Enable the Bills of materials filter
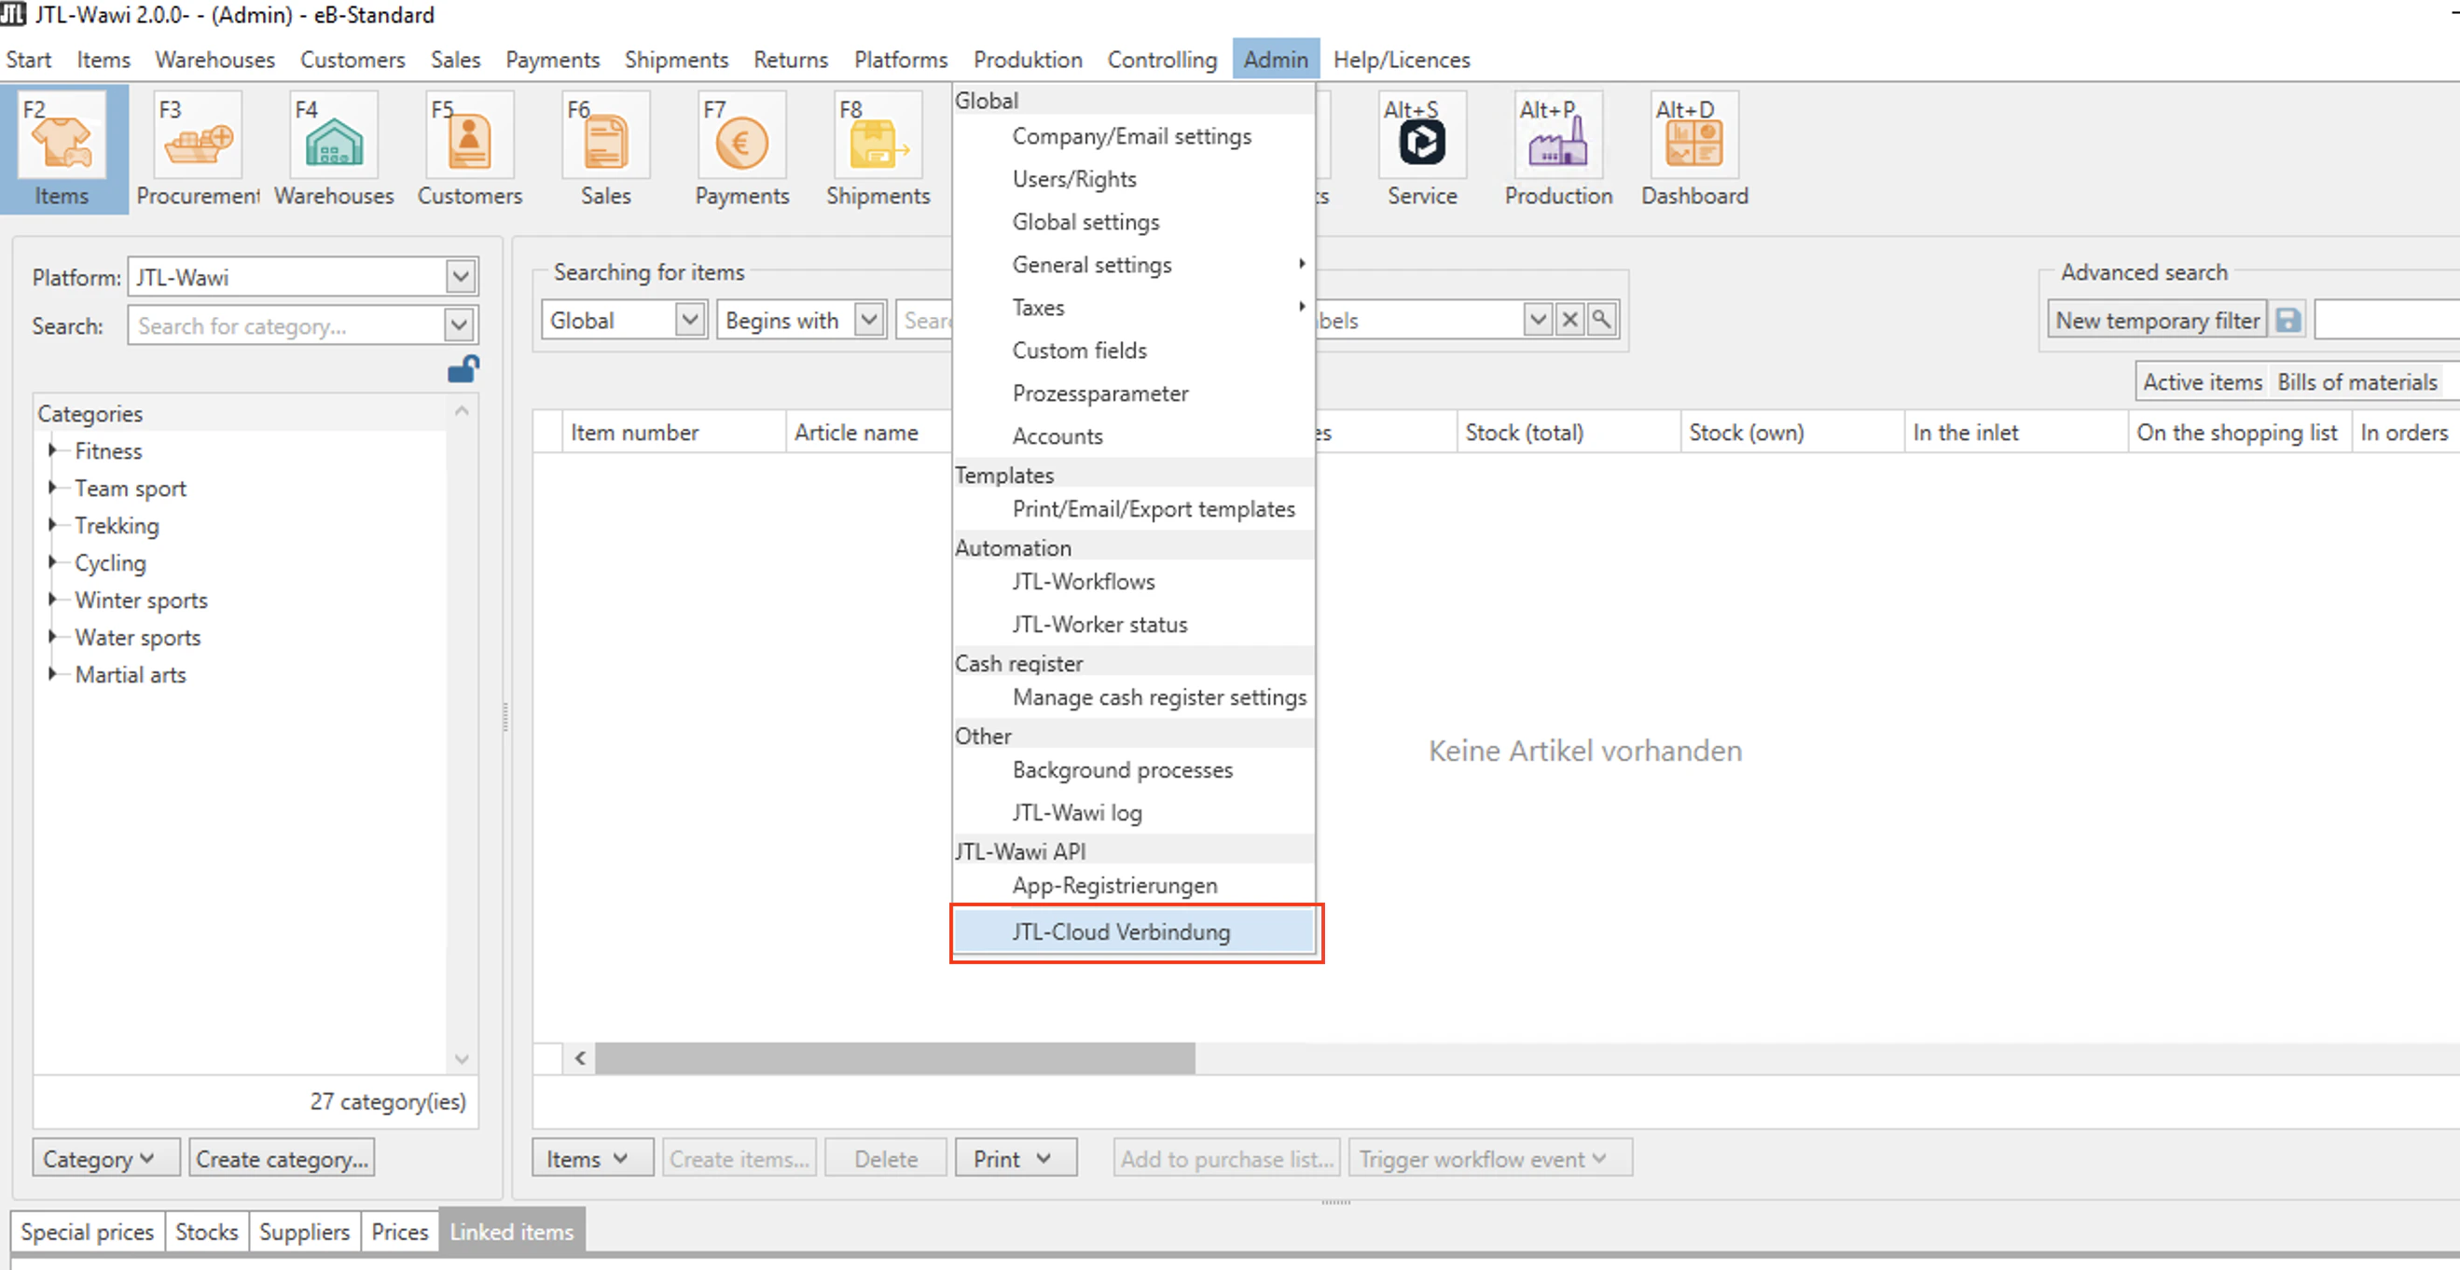 point(2357,381)
